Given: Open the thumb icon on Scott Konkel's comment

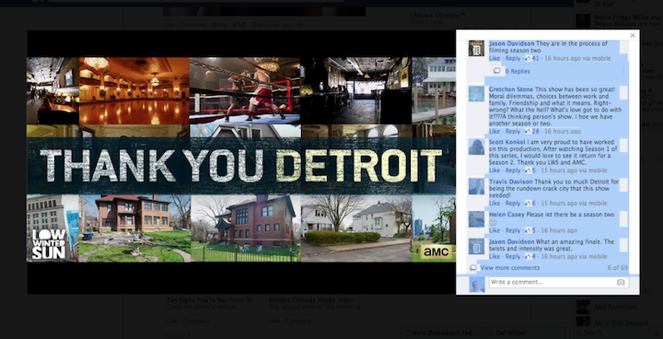Looking at the screenshot, I should pos(528,170).
